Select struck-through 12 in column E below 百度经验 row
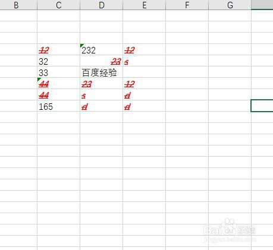This screenshot has height=250, width=273. 144,83
